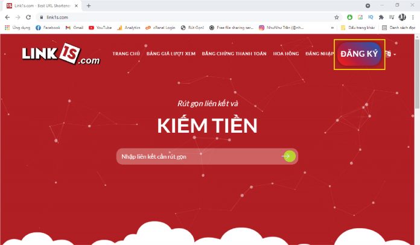Open the ĐĂNG NHẬP link

320,54
